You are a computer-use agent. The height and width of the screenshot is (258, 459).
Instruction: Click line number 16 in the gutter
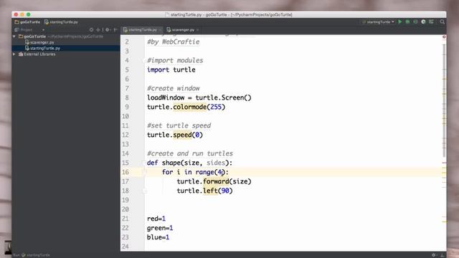click(126, 172)
